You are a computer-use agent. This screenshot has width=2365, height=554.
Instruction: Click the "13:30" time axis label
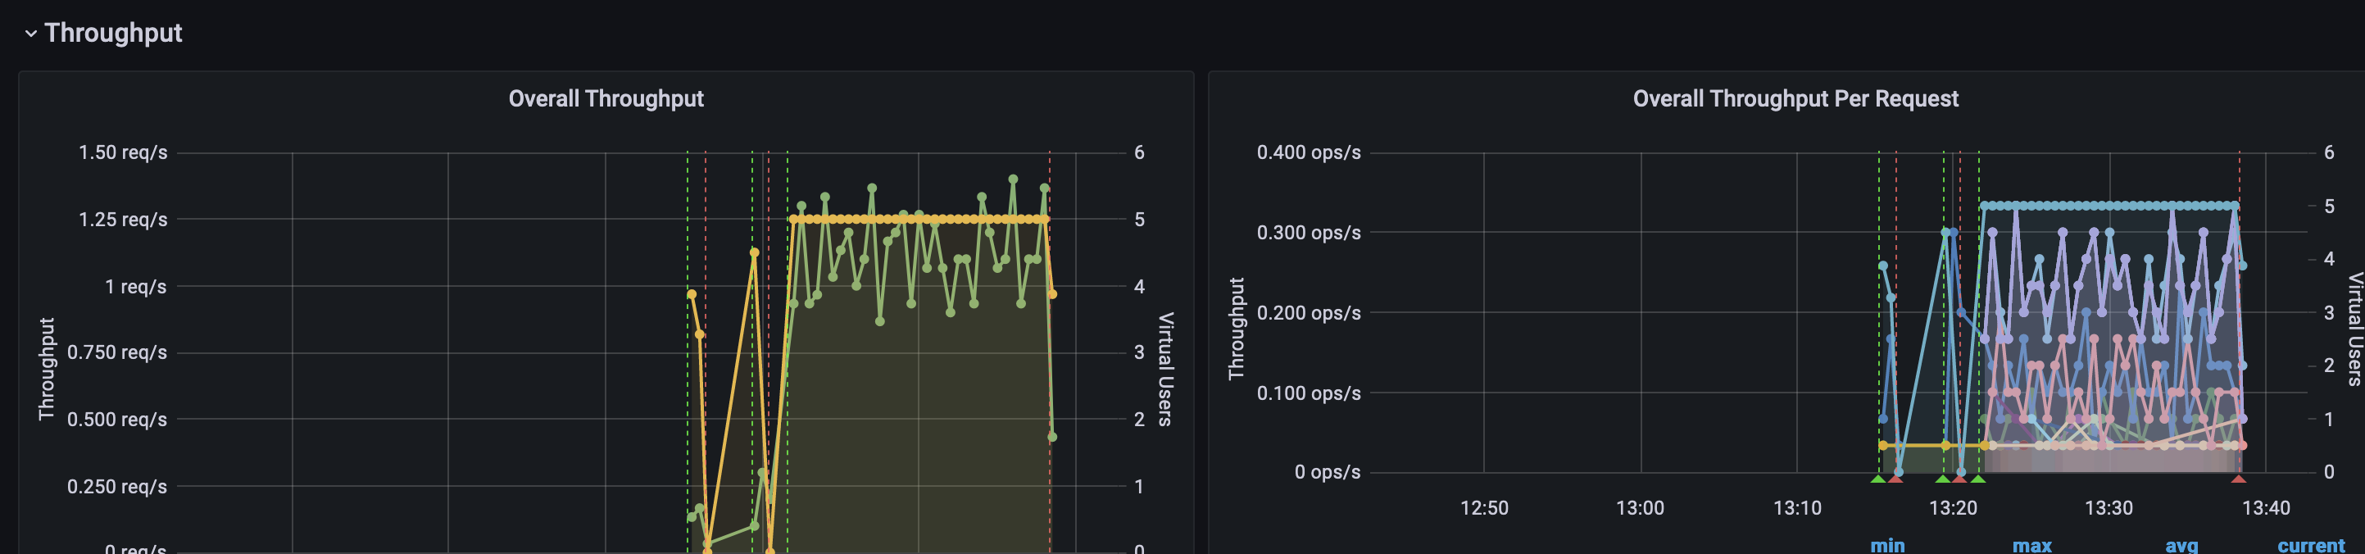tap(2109, 508)
